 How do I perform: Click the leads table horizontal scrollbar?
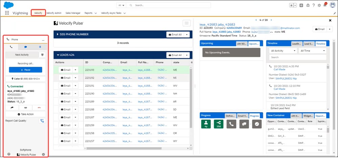pos(124,148)
